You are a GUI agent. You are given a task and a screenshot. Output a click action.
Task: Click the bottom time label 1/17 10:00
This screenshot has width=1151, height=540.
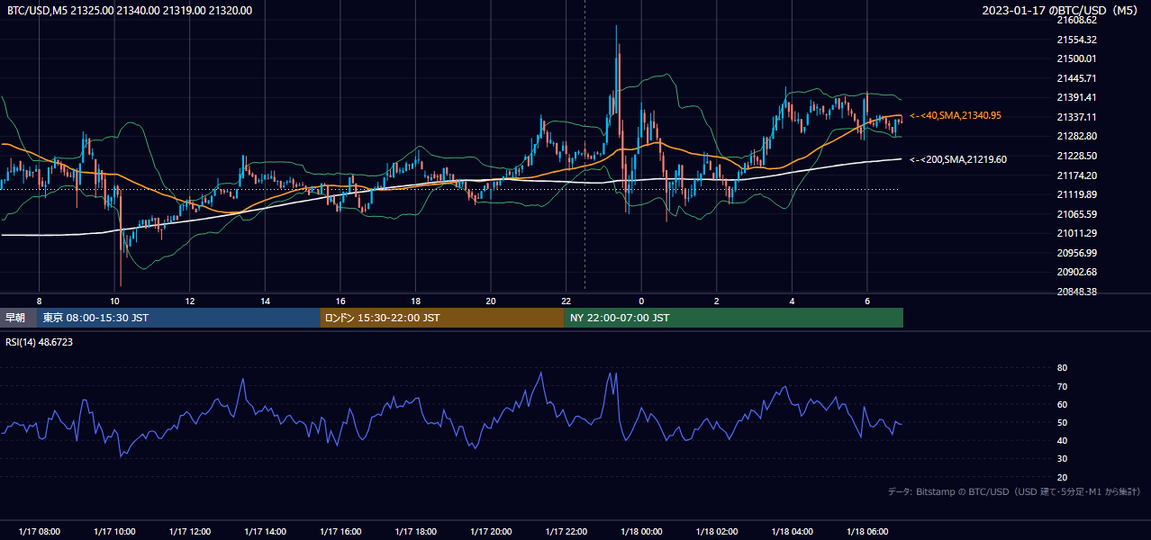pyautogui.click(x=114, y=532)
